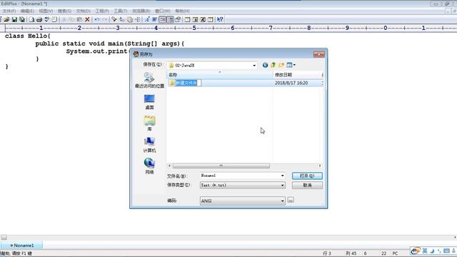Click the Noname1 file name field
457x257 pixels.
[240, 176]
